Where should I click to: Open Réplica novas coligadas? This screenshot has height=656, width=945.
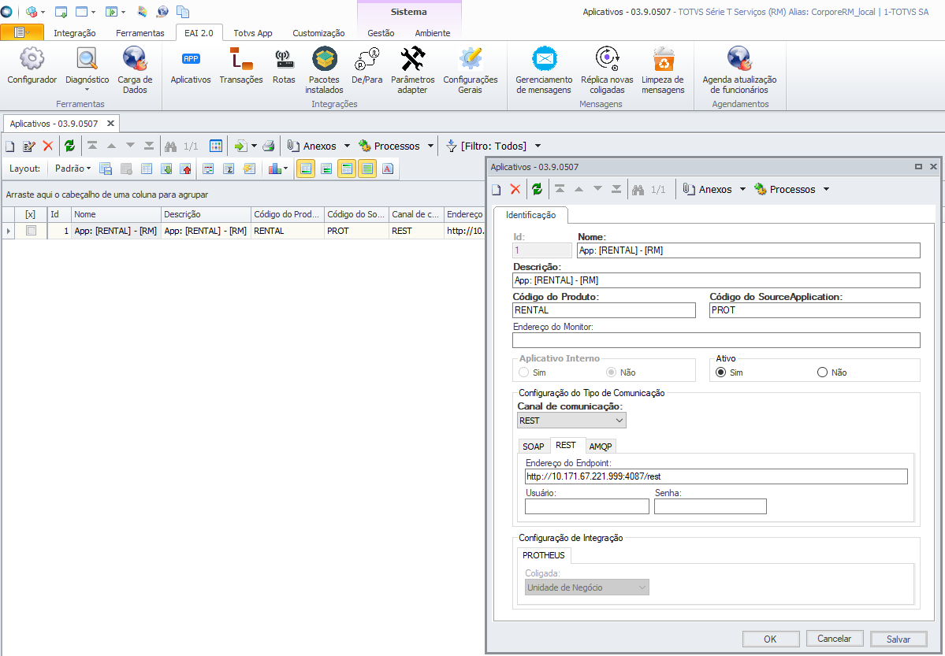[607, 70]
